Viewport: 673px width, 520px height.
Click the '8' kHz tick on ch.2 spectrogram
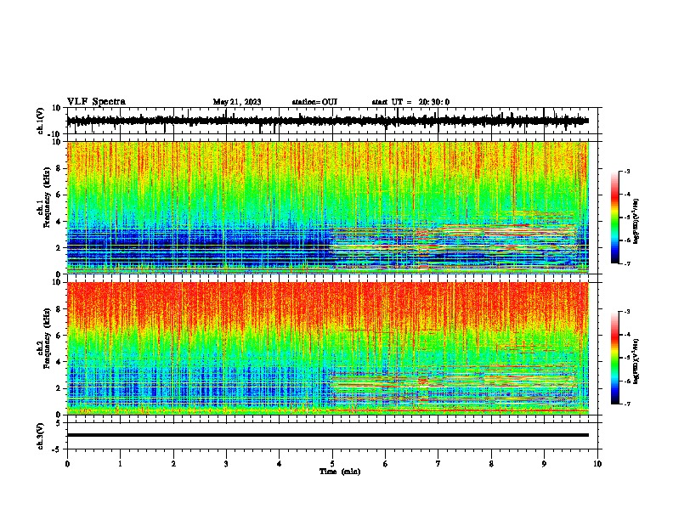tap(59, 309)
